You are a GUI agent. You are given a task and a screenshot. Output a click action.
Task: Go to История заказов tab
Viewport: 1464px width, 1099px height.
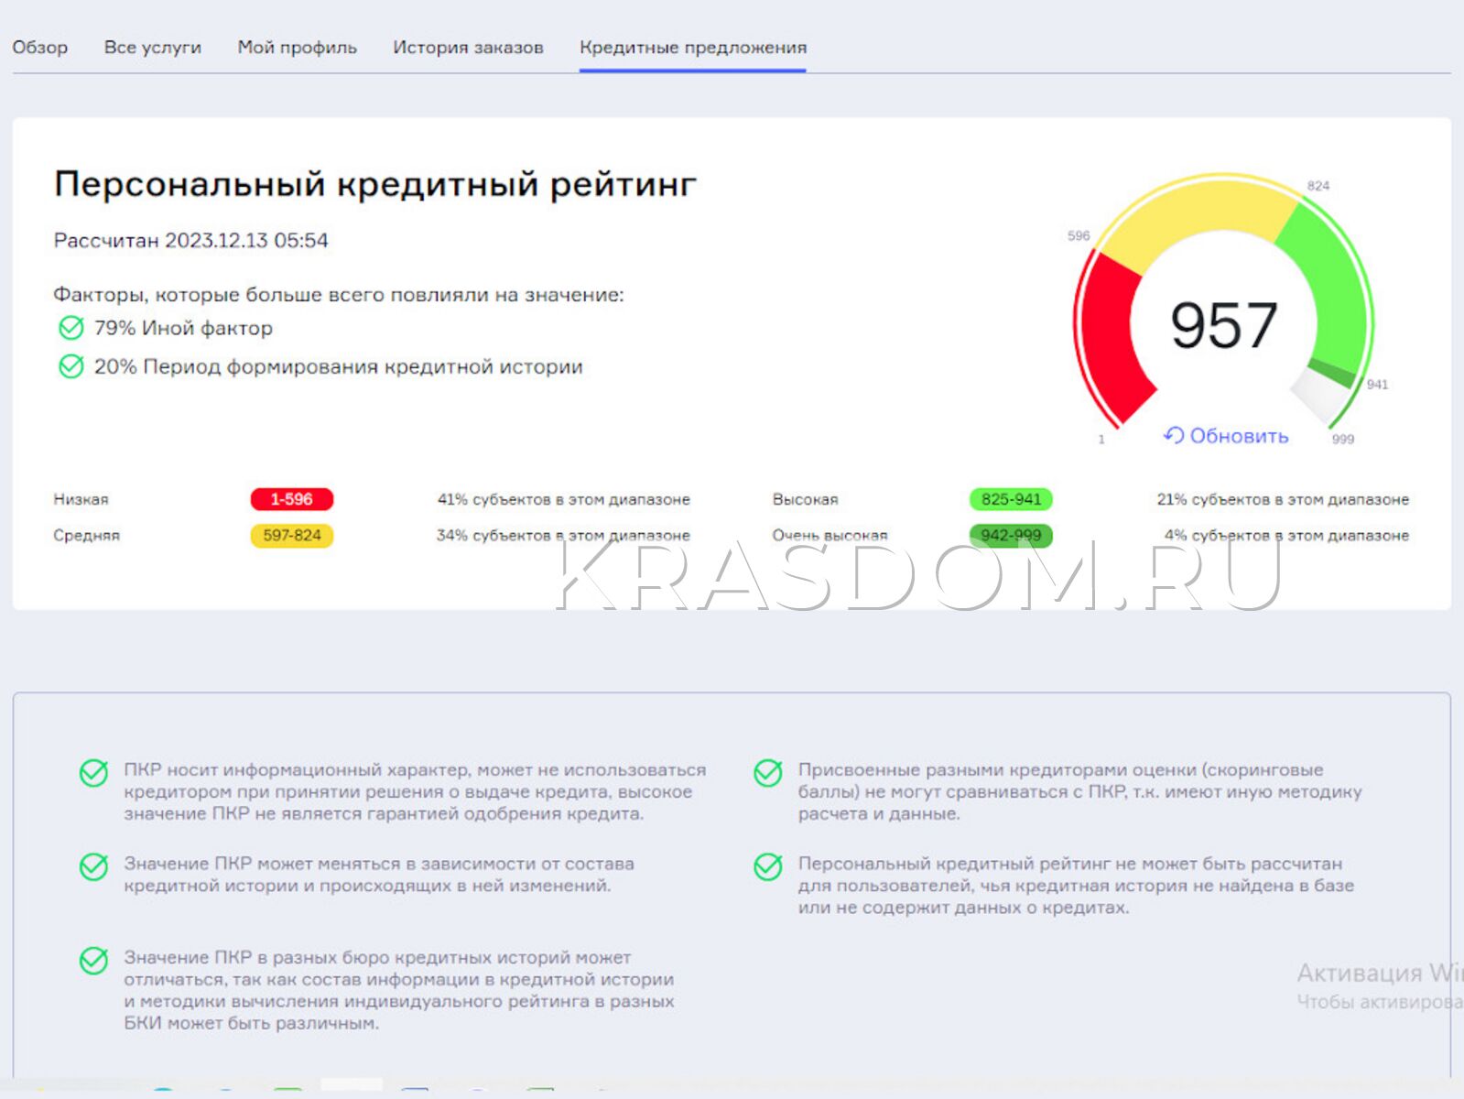[468, 48]
